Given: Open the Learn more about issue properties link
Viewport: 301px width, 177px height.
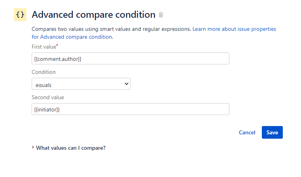Looking at the screenshot, I should (x=234, y=29).
